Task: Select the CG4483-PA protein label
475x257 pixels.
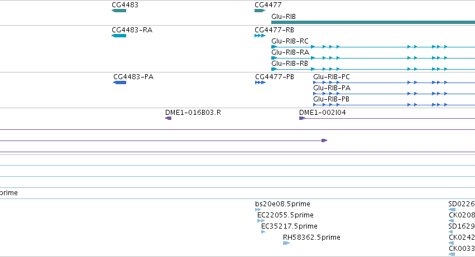Action: tap(133, 77)
